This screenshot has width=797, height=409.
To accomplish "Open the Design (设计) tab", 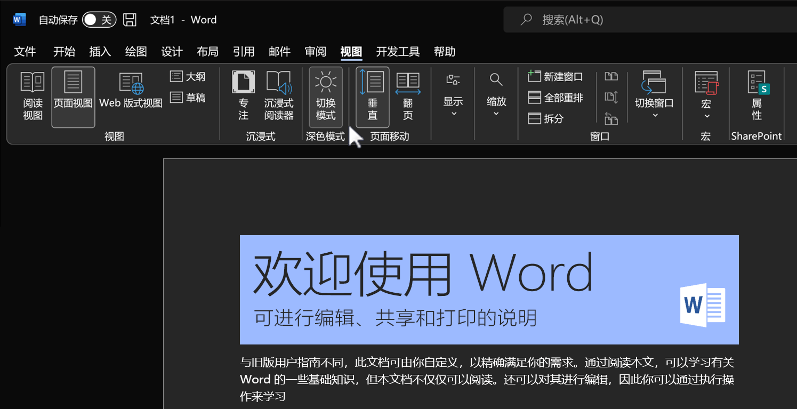I will (172, 52).
